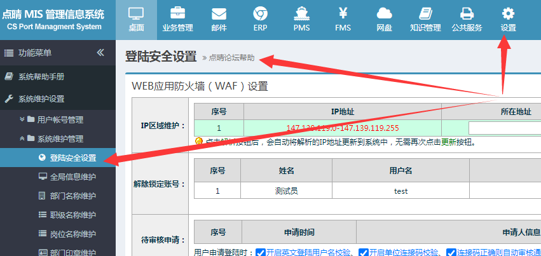Click the FMS yen icon
The width and height of the screenshot is (541, 256).
pyautogui.click(x=343, y=13)
